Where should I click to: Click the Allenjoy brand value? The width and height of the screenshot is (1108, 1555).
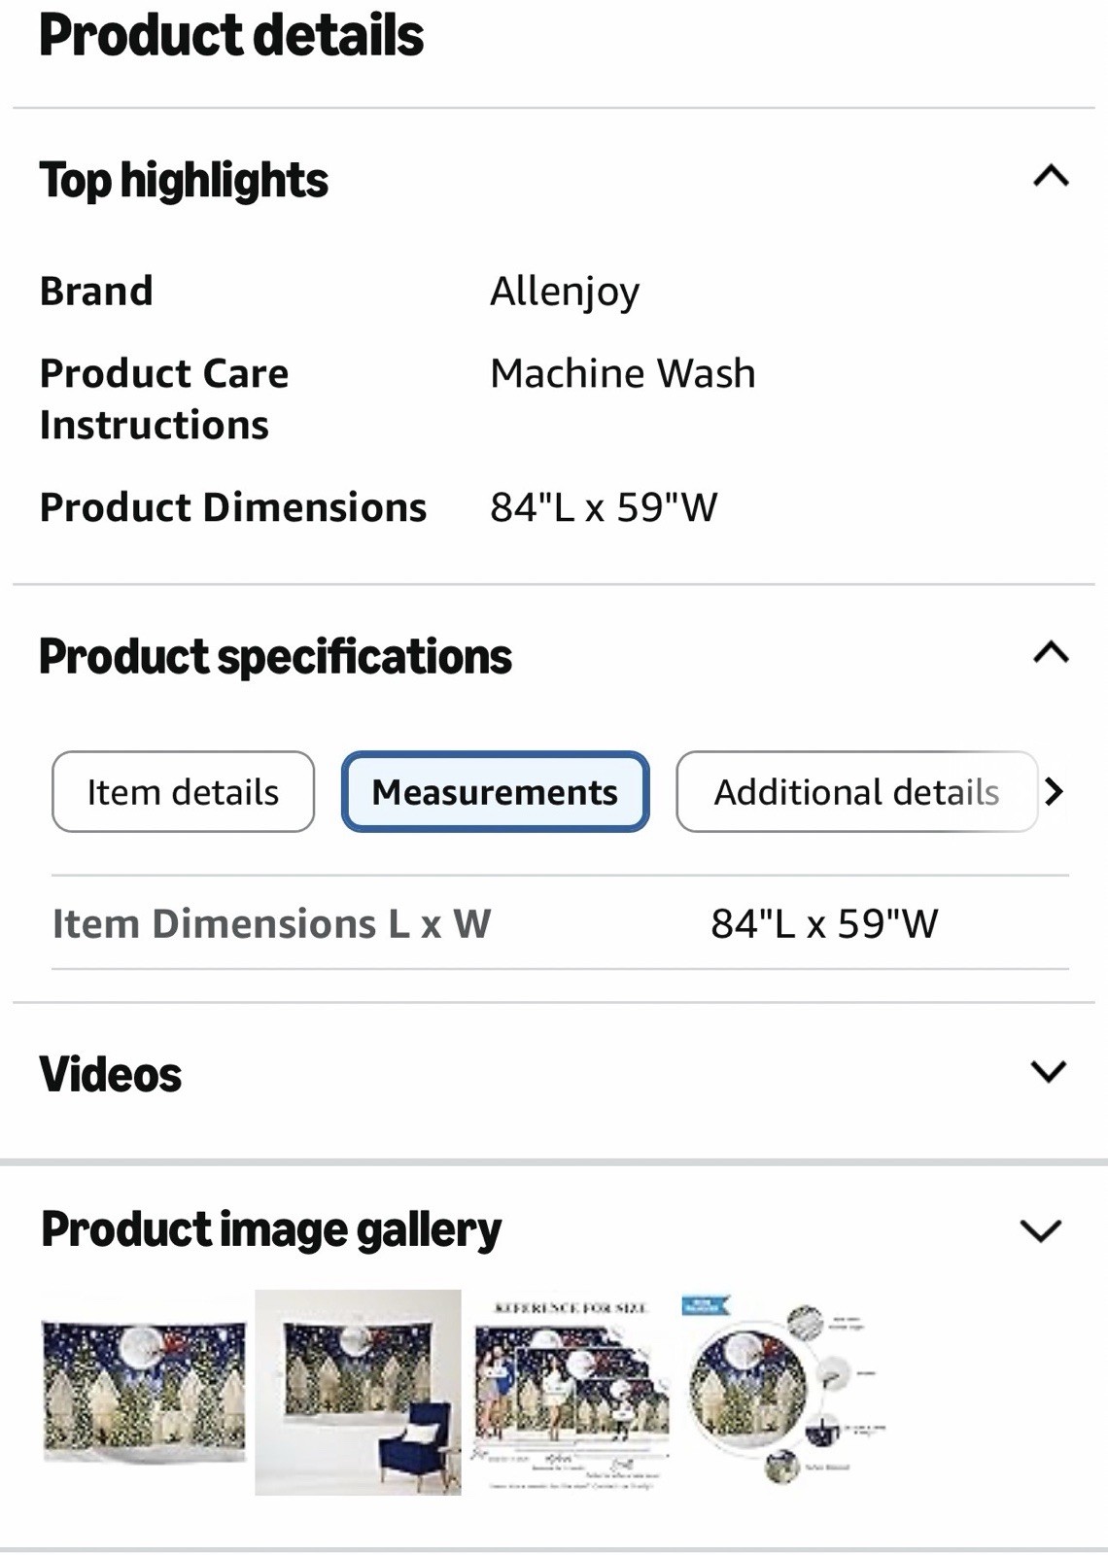[565, 292]
